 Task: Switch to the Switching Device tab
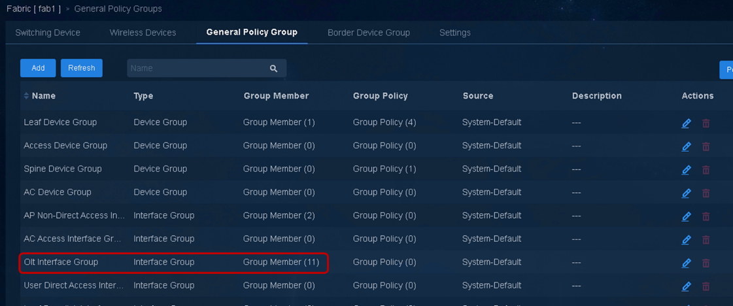click(48, 33)
